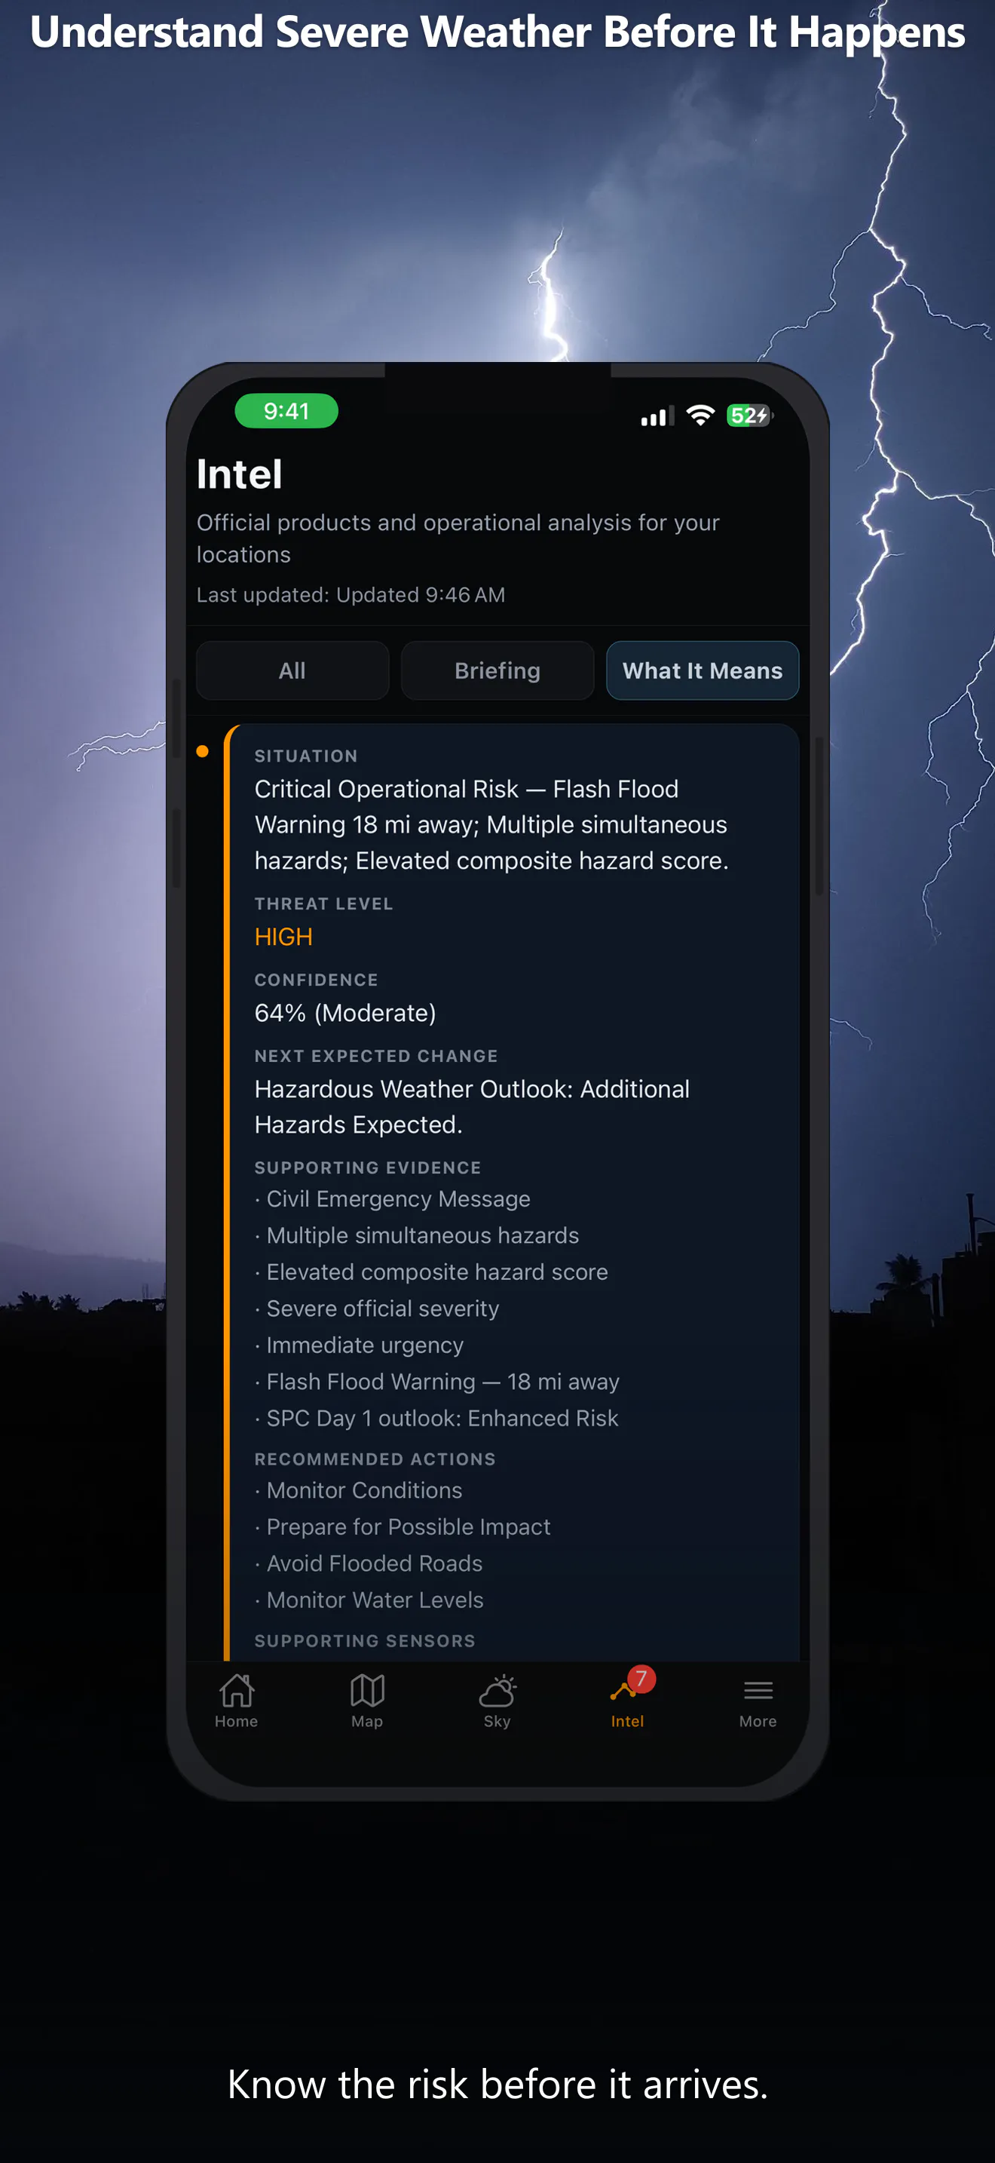
Task: Select Severe official severity evidence item
Action: [377, 1309]
